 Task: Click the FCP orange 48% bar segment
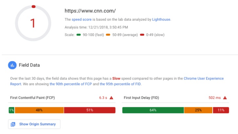pos(39,110)
